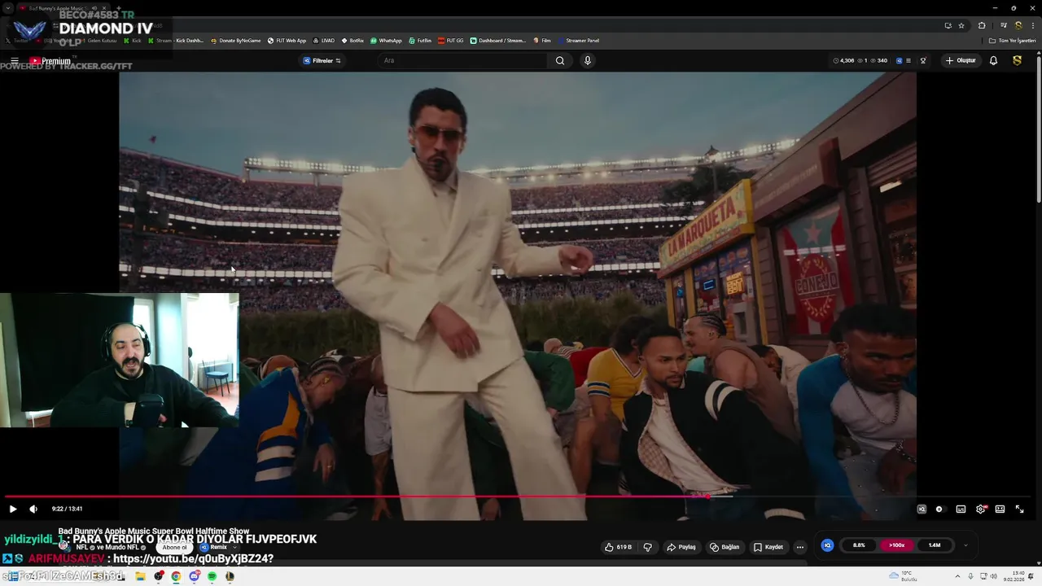Click the 1.4M stat pill
1042x586 pixels.
coord(934,545)
